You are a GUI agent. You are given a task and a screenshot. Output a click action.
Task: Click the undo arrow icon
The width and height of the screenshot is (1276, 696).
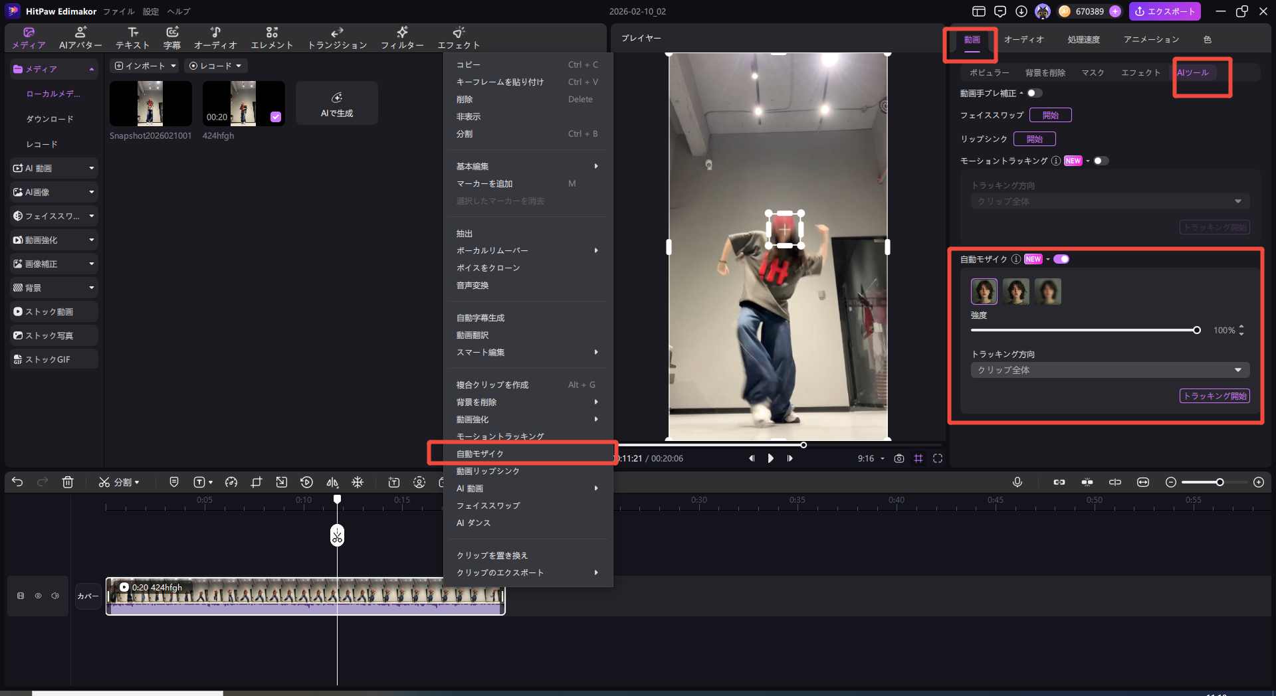pyautogui.click(x=17, y=482)
